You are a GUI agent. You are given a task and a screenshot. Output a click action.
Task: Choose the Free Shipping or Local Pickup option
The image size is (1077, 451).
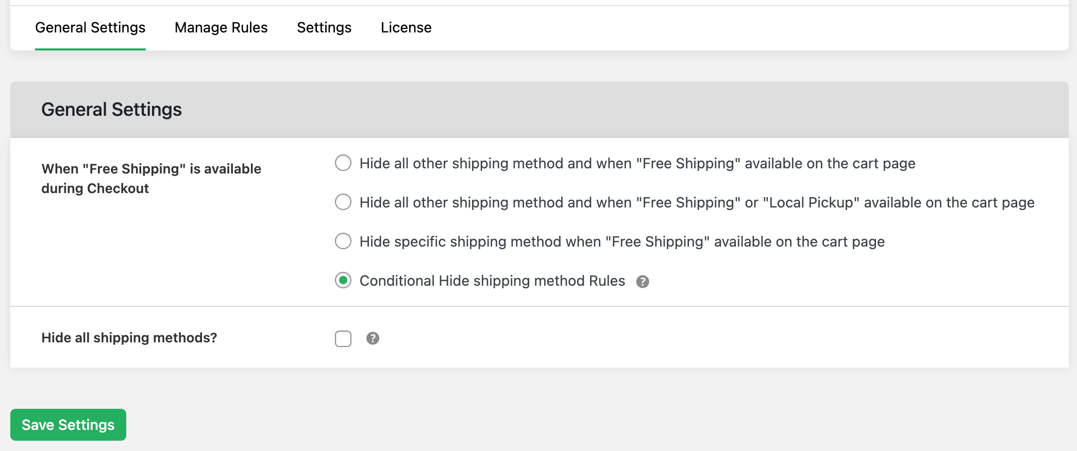point(343,202)
